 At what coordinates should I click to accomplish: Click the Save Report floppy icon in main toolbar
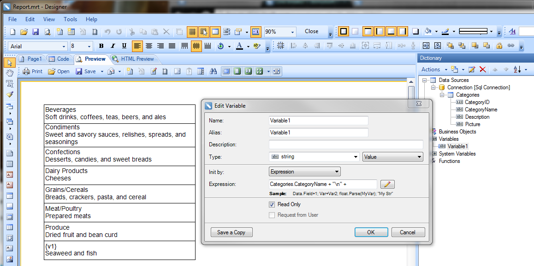point(36,32)
